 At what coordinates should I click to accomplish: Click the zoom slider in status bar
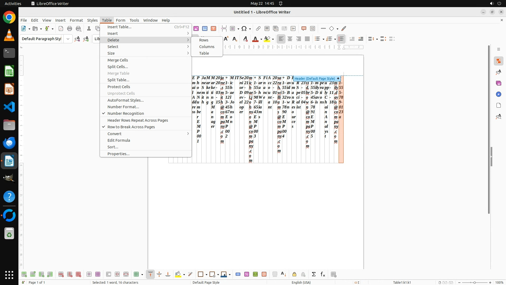[474, 283]
